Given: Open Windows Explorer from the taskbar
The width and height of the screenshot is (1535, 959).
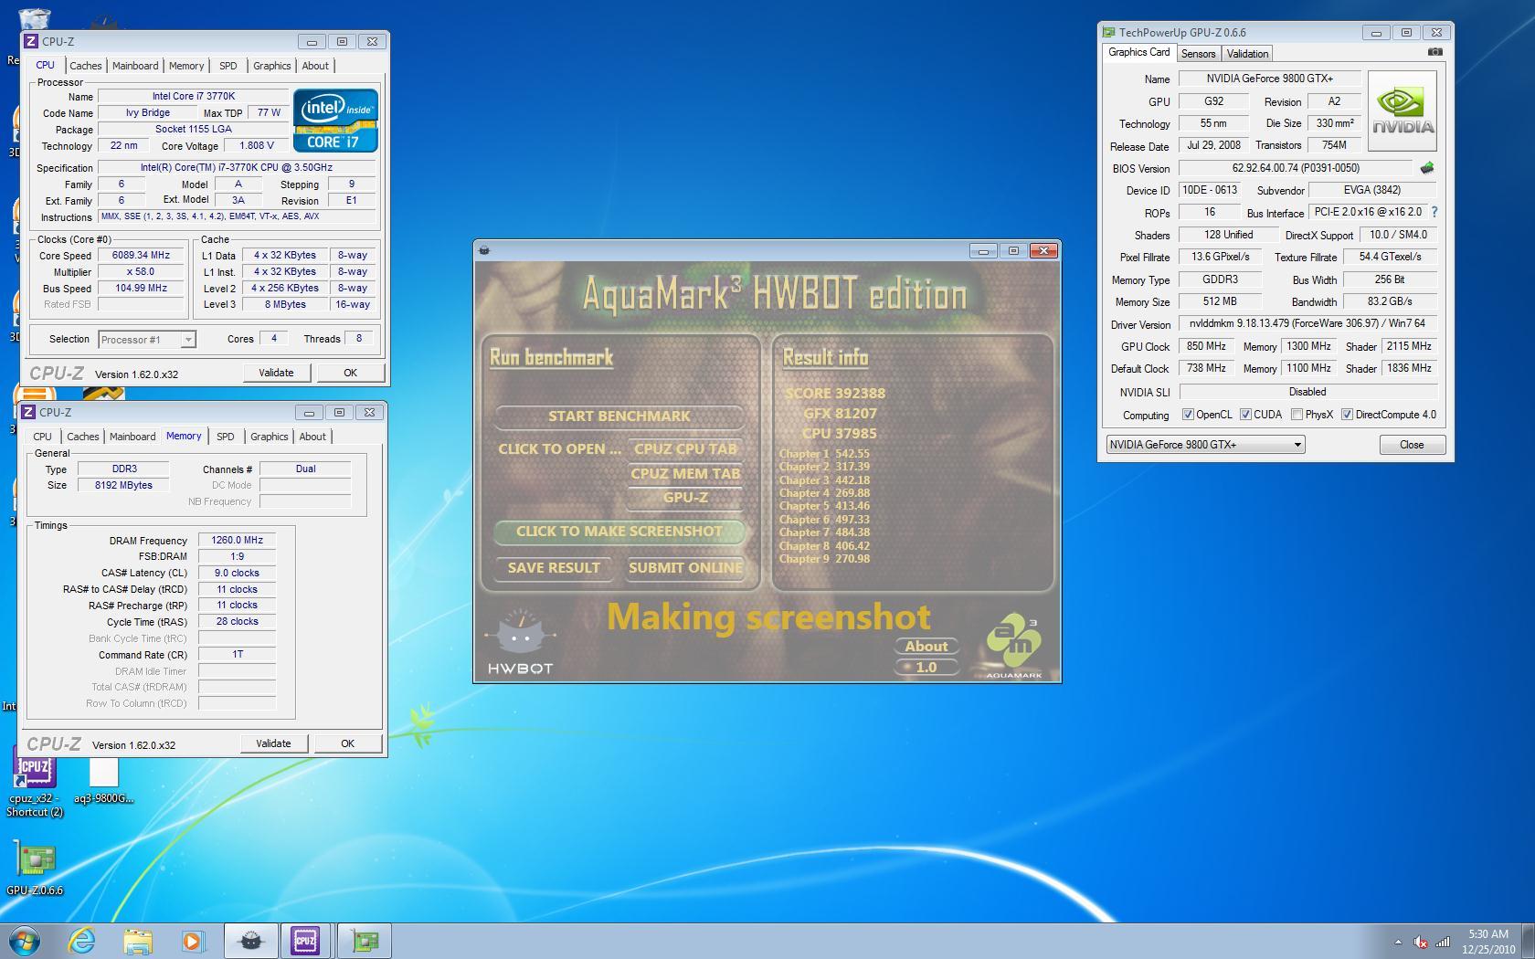Looking at the screenshot, I should (x=138, y=941).
